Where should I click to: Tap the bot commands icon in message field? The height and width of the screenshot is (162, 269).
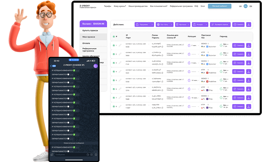click(92, 155)
